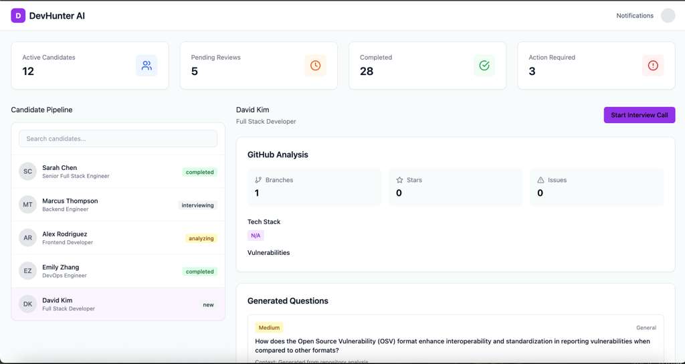Click the Pending Reviews clock icon
Viewport: 685px width, 364px height.
pyautogui.click(x=316, y=66)
